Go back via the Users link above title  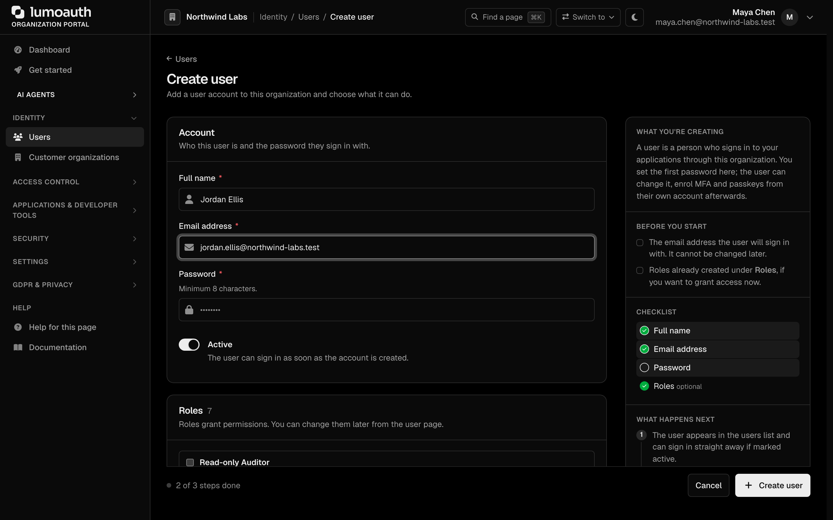point(182,59)
